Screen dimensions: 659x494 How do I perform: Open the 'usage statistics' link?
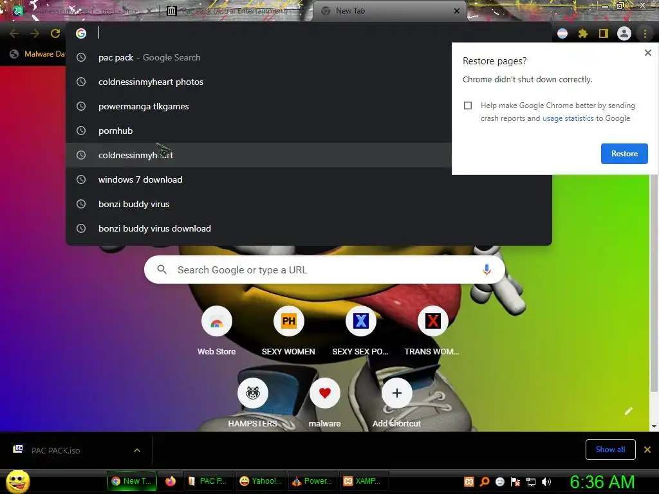pos(568,118)
